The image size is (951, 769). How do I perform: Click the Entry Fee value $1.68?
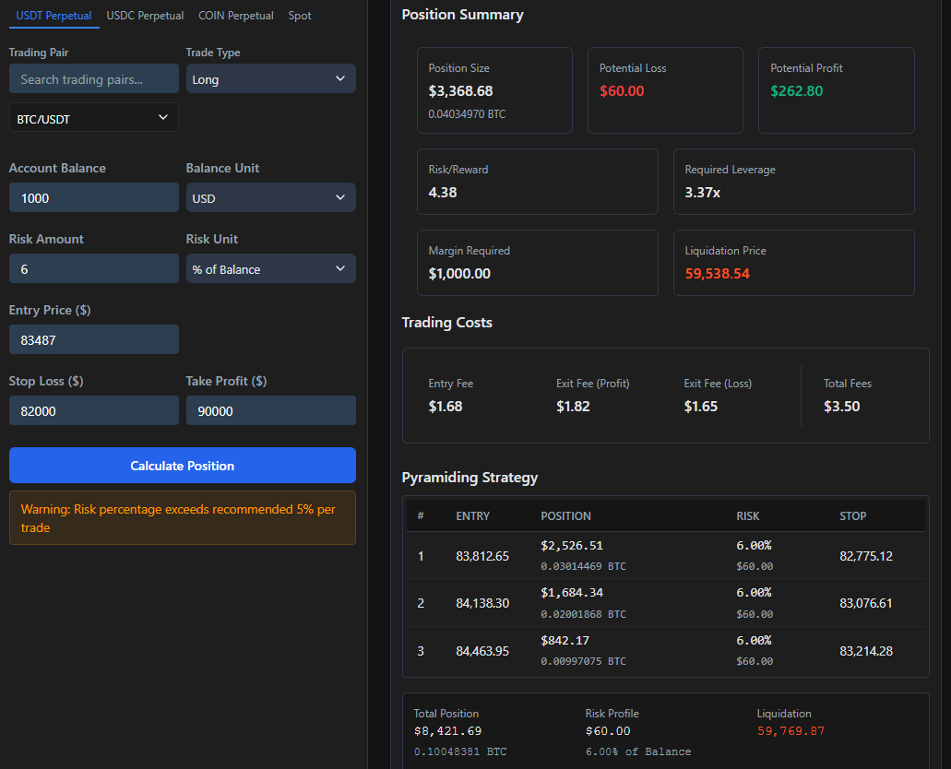pos(446,407)
